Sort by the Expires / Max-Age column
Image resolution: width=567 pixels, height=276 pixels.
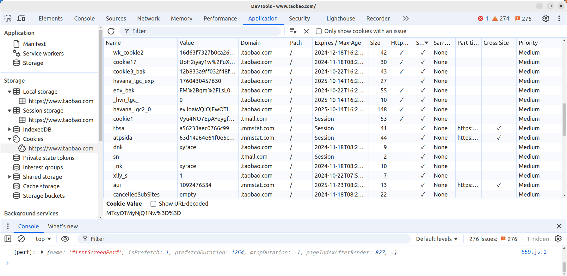coord(340,43)
